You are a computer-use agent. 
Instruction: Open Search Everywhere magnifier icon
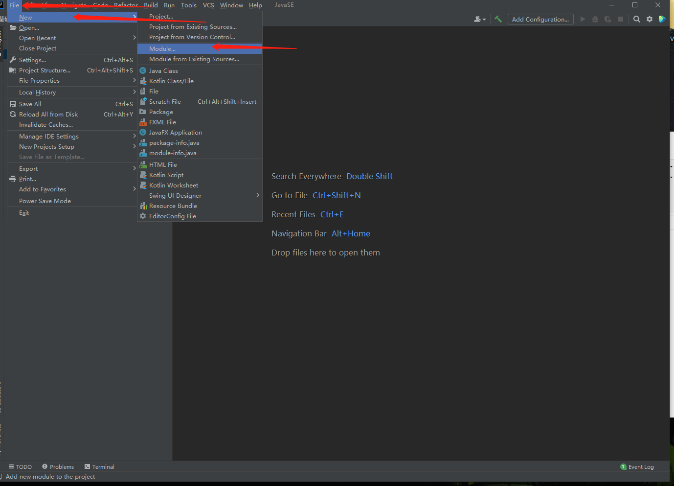point(637,19)
